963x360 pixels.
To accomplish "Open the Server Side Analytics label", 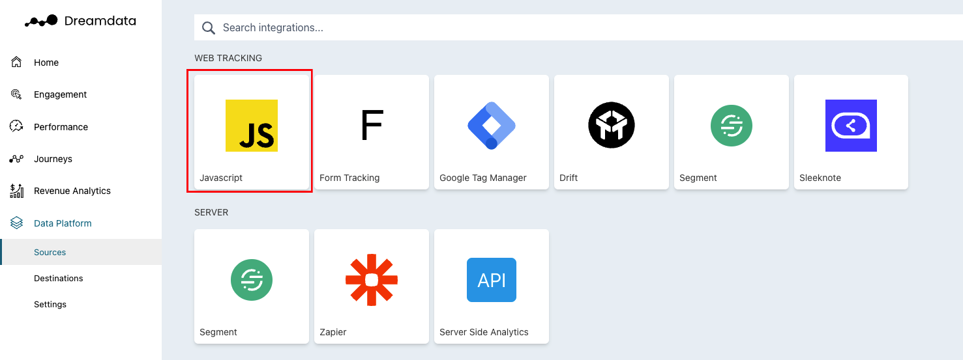I will point(484,332).
